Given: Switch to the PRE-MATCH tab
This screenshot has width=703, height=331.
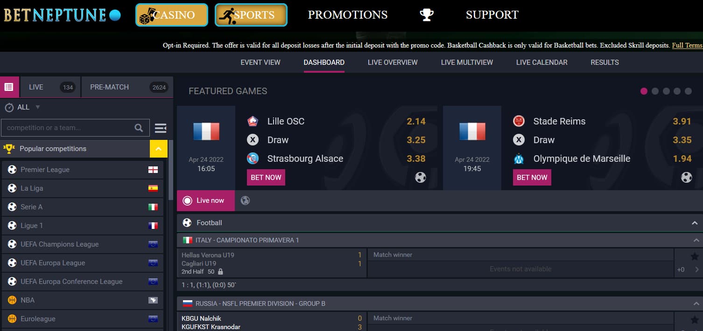Looking at the screenshot, I should (x=127, y=87).
